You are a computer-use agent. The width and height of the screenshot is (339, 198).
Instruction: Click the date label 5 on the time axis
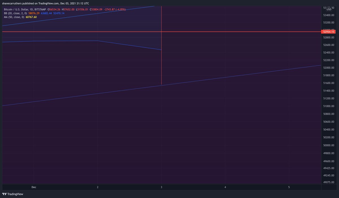289,187
